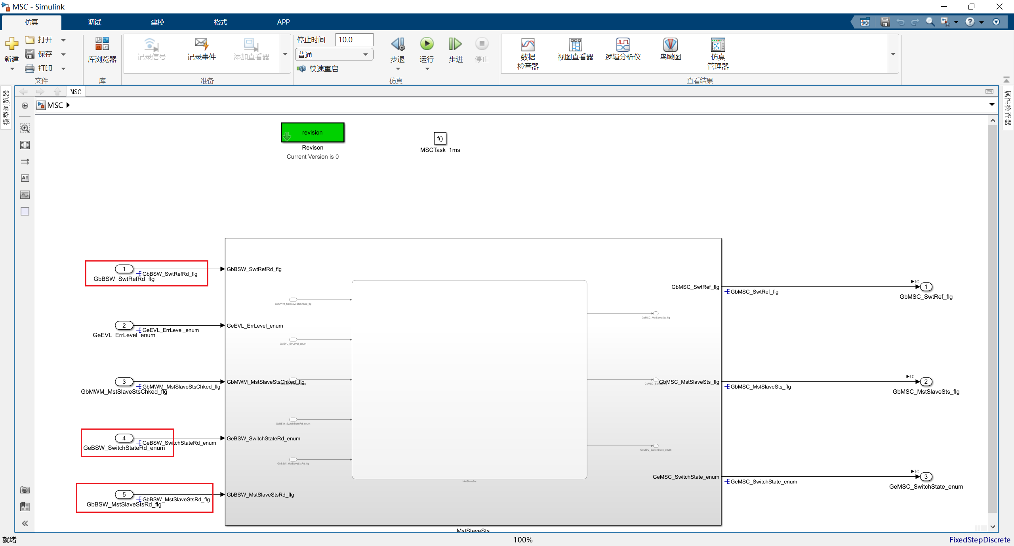The width and height of the screenshot is (1014, 546).
Task: Click the Save (保存) button
Action: coord(39,54)
